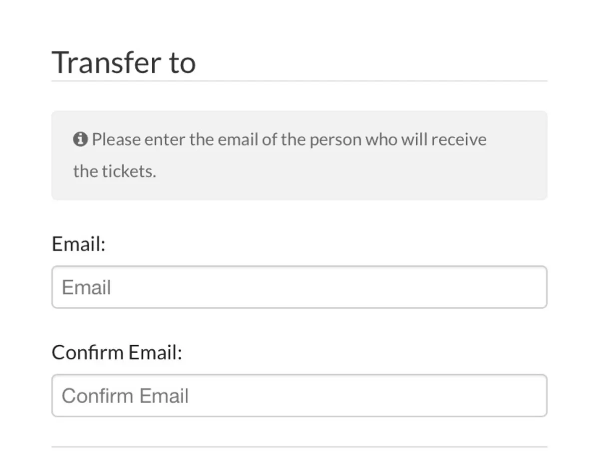Click the divider line below the Confirm Email field

[x=299, y=447]
